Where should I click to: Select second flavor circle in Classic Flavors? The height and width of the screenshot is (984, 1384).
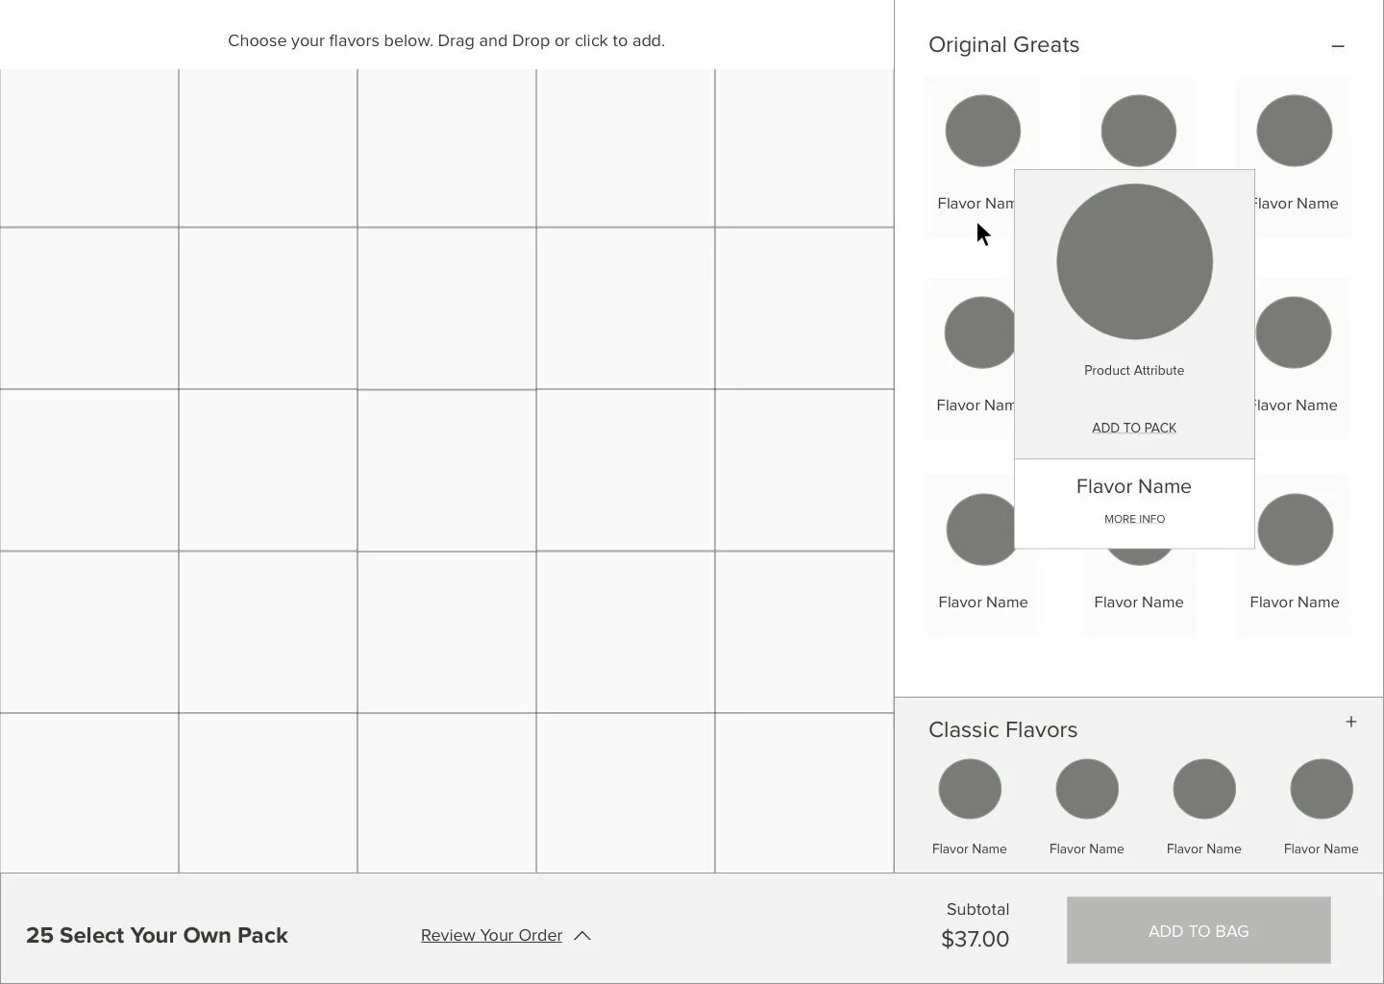(1087, 789)
